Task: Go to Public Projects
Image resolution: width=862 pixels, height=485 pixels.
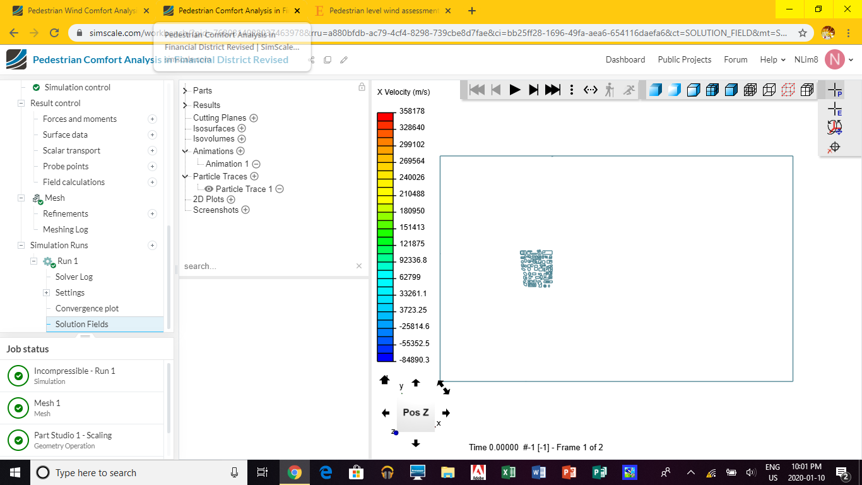Action: (x=685, y=59)
